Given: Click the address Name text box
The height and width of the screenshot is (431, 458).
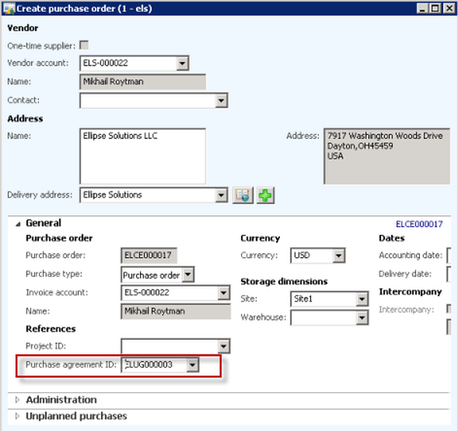Looking at the screenshot, I should (143, 156).
